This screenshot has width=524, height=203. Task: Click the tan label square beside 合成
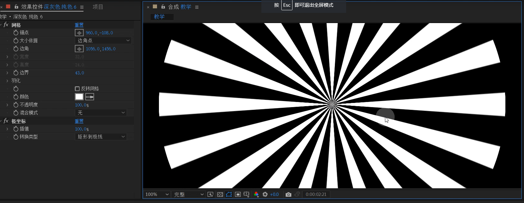[155, 6]
